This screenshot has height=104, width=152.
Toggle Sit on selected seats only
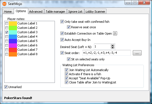coord(69,59)
